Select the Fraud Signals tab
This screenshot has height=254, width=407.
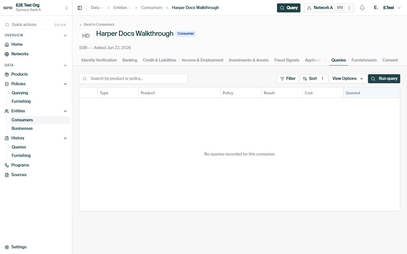tap(287, 60)
